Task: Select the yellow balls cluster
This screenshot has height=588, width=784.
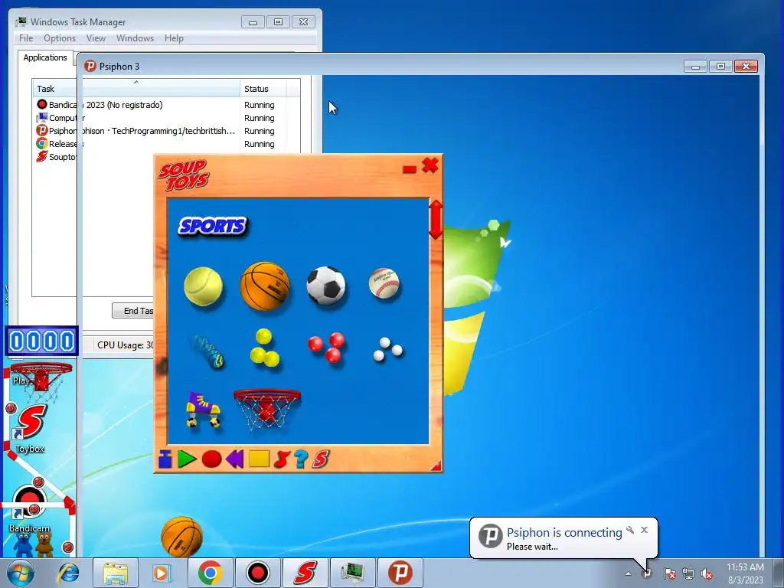Action: coord(264,348)
